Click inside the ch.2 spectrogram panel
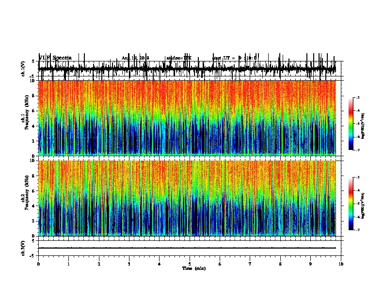384x296 pixels. [187, 198]
